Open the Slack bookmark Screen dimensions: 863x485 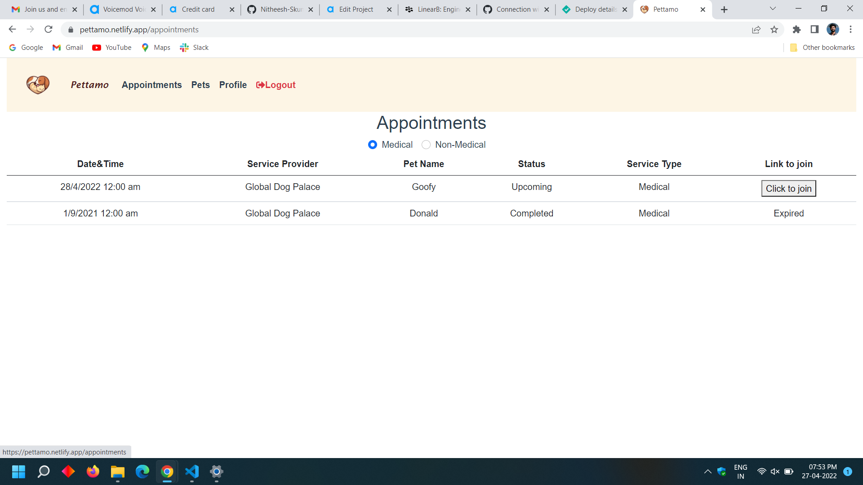click(194, 48)
